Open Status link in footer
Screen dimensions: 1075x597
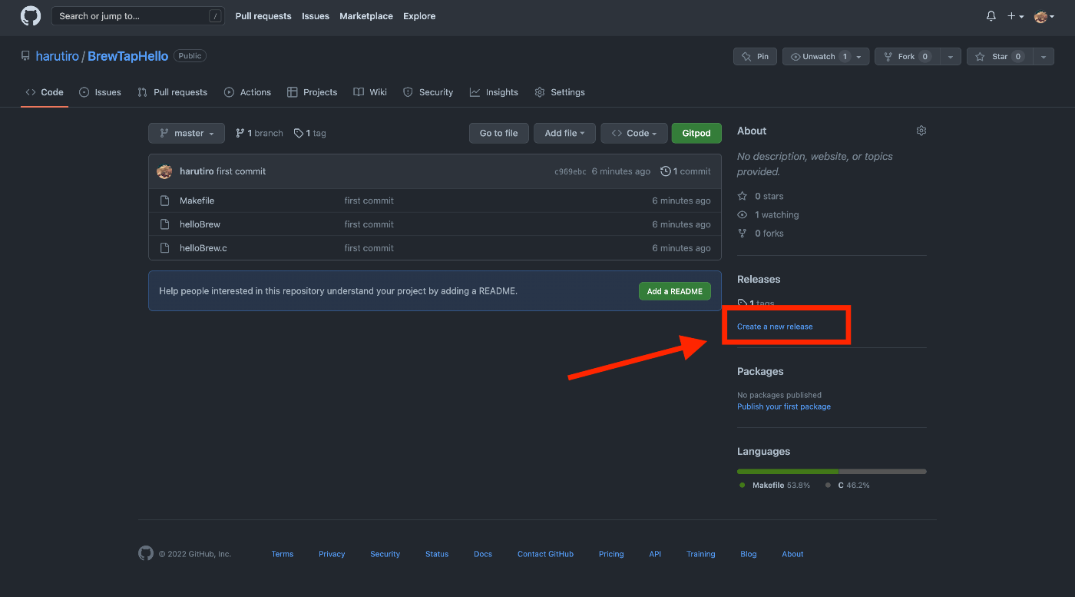pyautogui.click(x=437, y=554)
